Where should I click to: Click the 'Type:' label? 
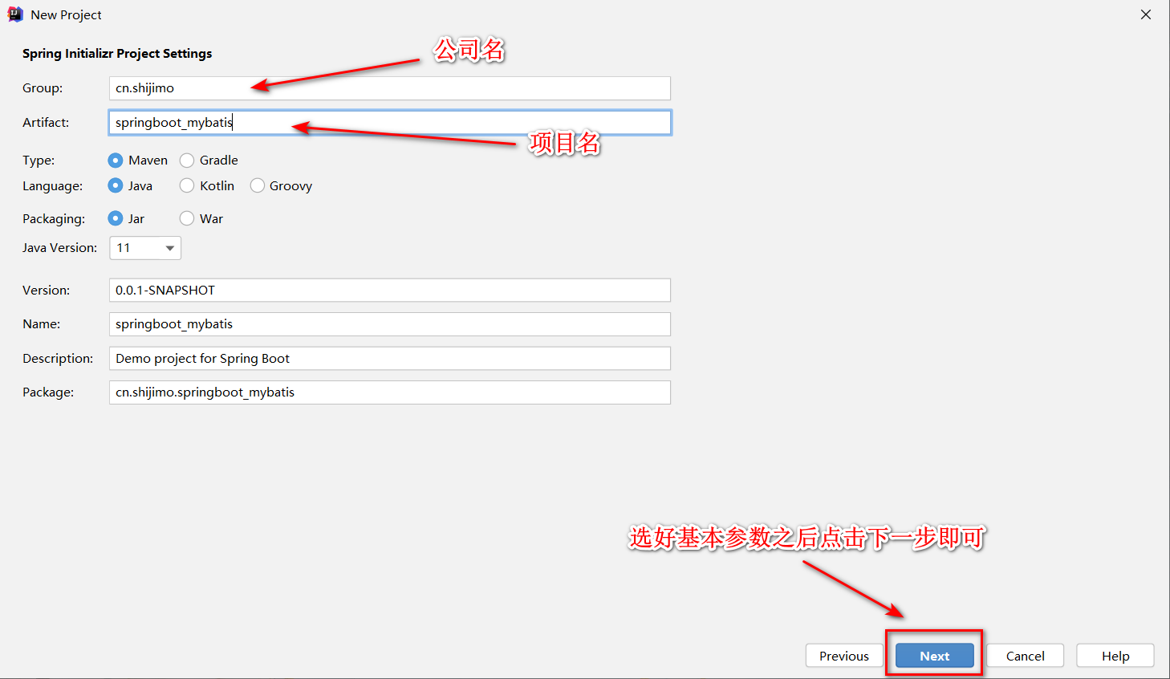tap(39, 161)
